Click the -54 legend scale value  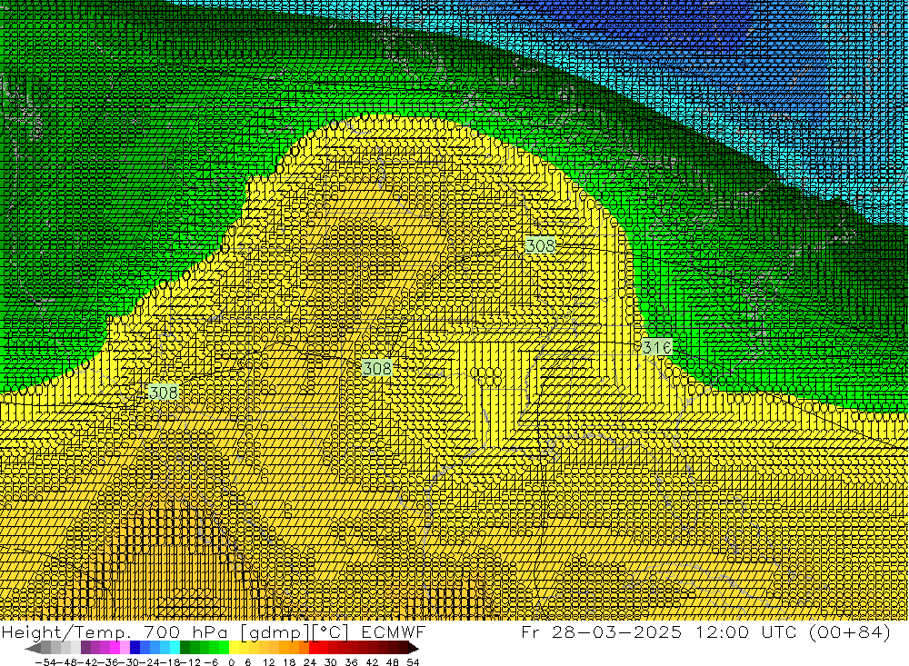(45, 662)
